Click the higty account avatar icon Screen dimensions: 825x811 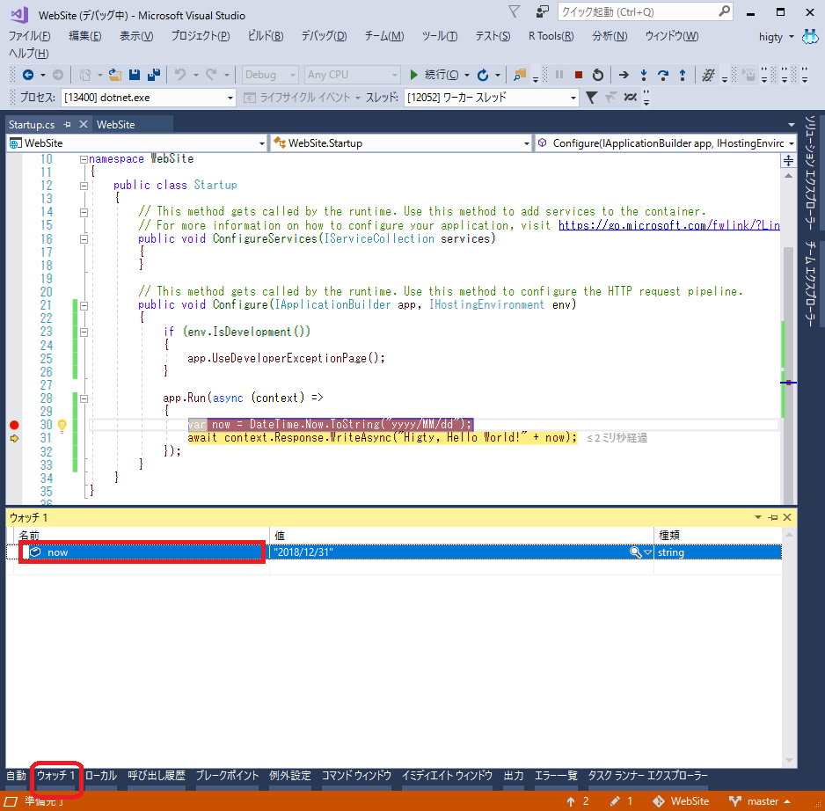tap(812, 37)
